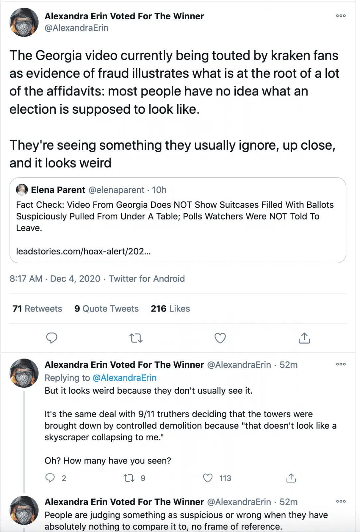Retweet the main Georgia video tweet
The height and width of the screenshot is (532, 360).
pyautogui.click(x=136, y=338)
